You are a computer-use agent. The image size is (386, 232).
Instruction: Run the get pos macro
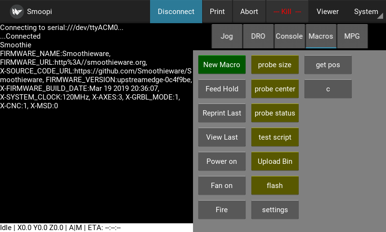point(328,65)
